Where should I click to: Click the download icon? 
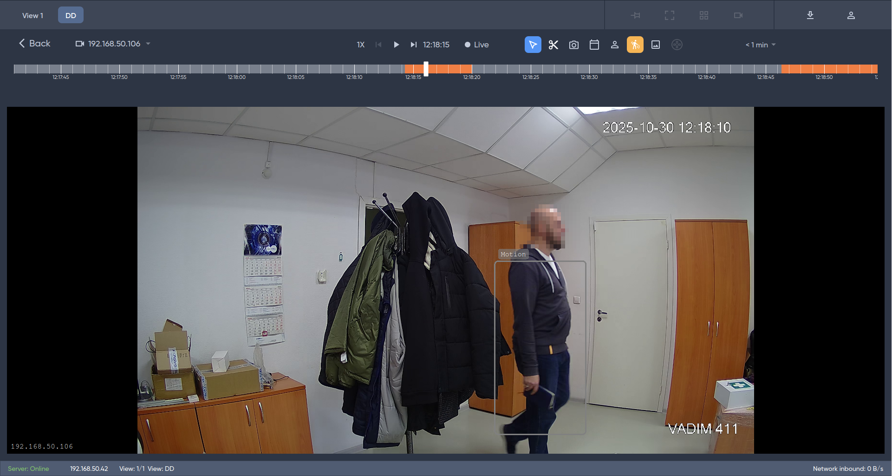click(x=810, y=15)
